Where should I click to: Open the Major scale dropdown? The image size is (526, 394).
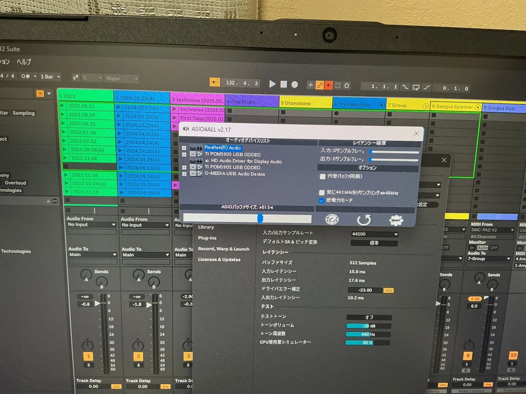point(122,78)
